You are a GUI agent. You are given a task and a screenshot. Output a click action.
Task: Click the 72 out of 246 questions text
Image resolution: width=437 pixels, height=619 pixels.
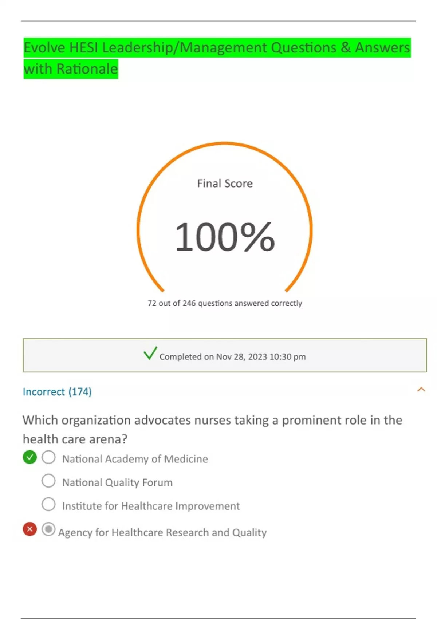225,303
